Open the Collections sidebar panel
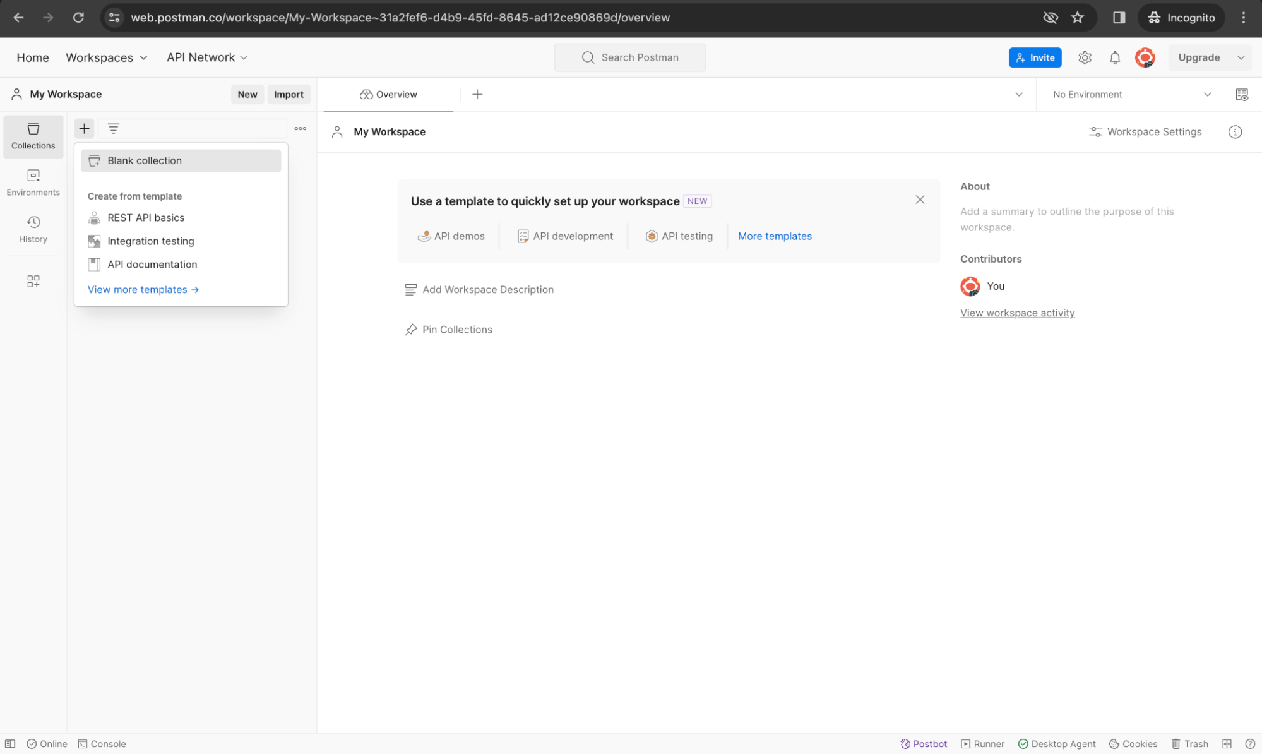 point(33,136)
